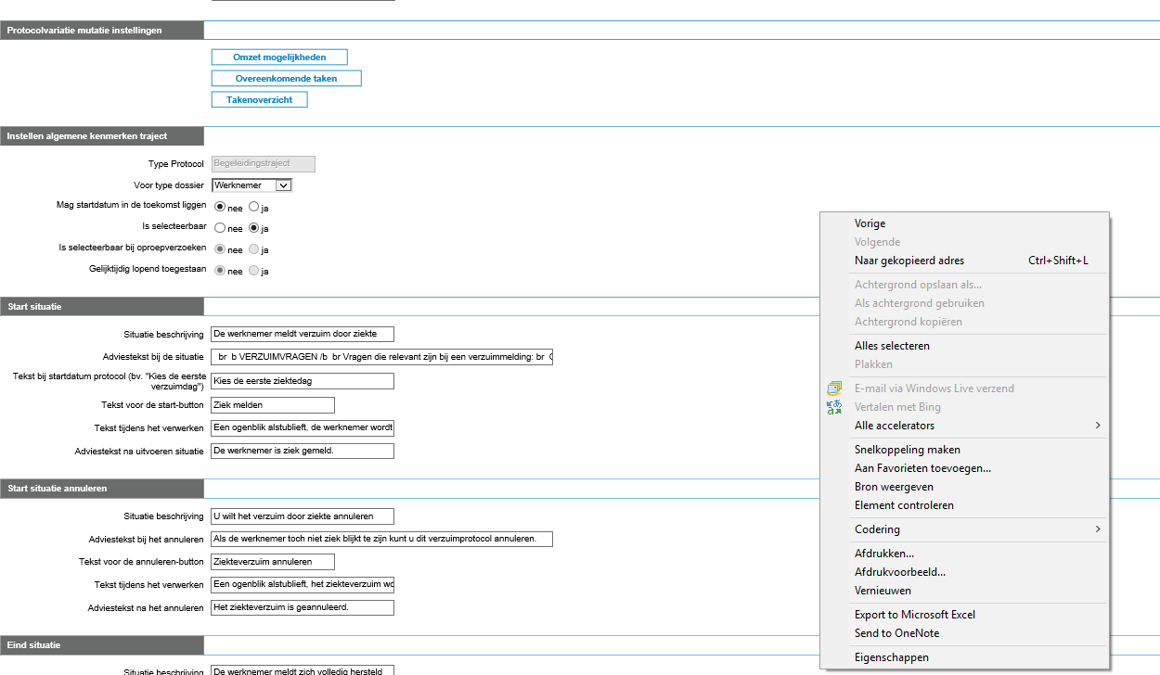Open the Takenoverzicht button
The width and height of the screenshot is (1160, 675).
coord(259,99)
